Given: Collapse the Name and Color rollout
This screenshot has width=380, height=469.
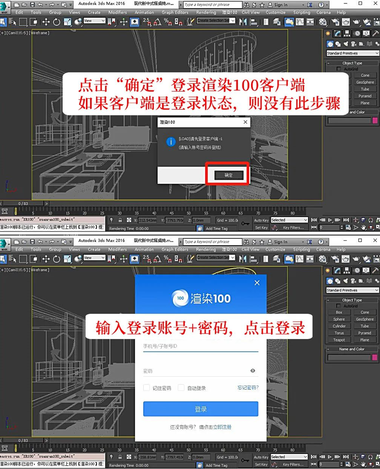Looking at the screenshot, I should coord(351,349).
